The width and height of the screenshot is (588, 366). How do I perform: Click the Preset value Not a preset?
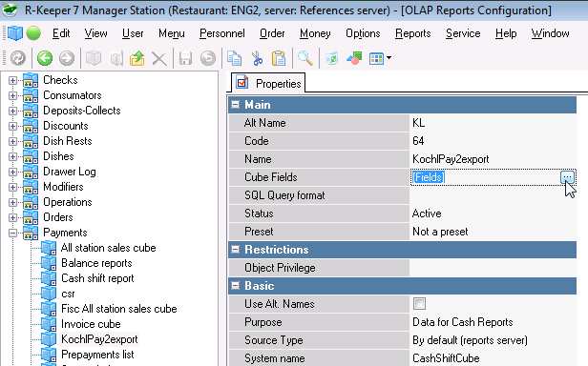pos(440,232)
